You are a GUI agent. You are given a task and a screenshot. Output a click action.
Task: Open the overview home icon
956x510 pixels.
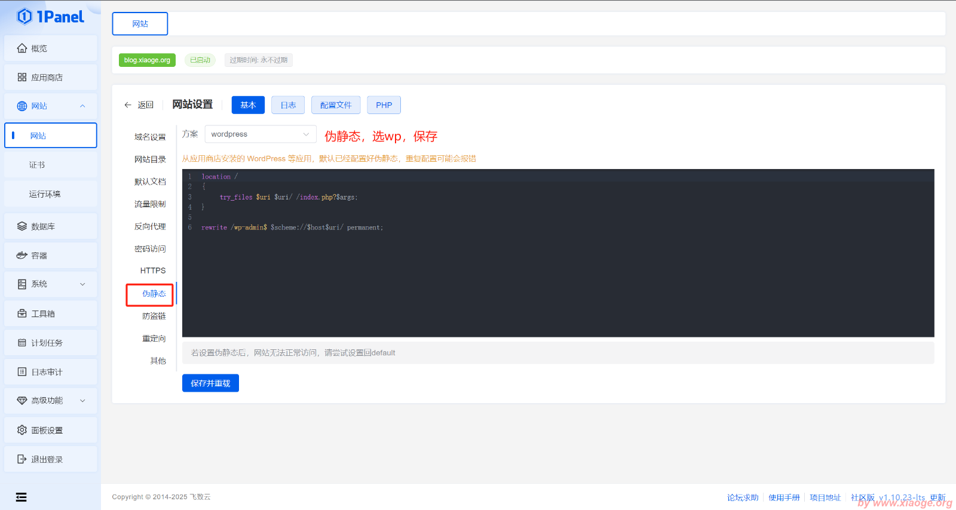[x=22, y=48]
